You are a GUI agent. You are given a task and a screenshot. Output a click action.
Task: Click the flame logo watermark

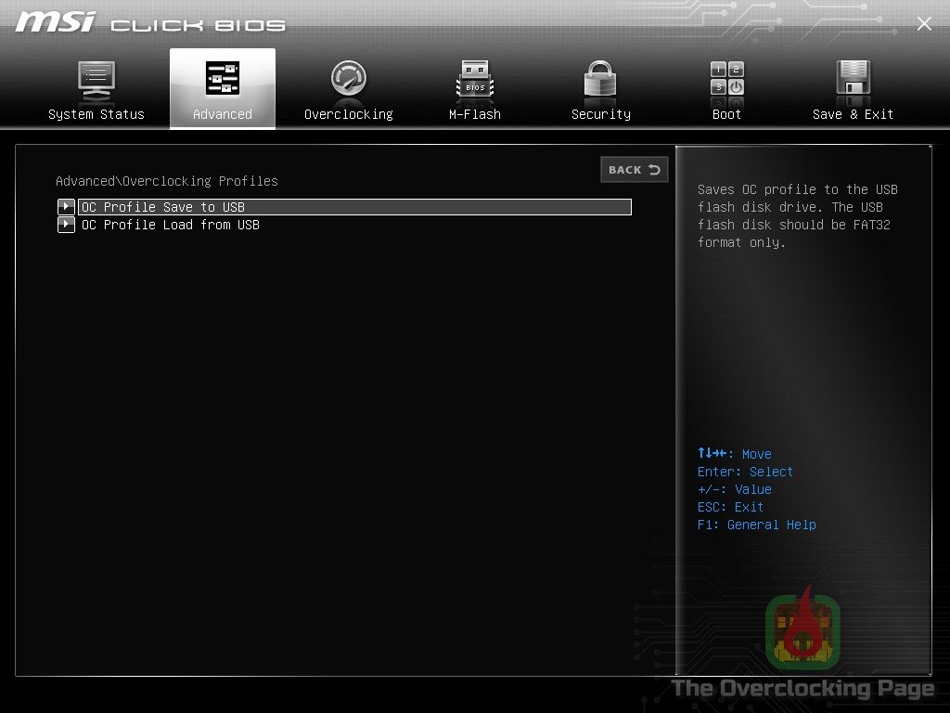pyautogui.click(x=802, y=629)
